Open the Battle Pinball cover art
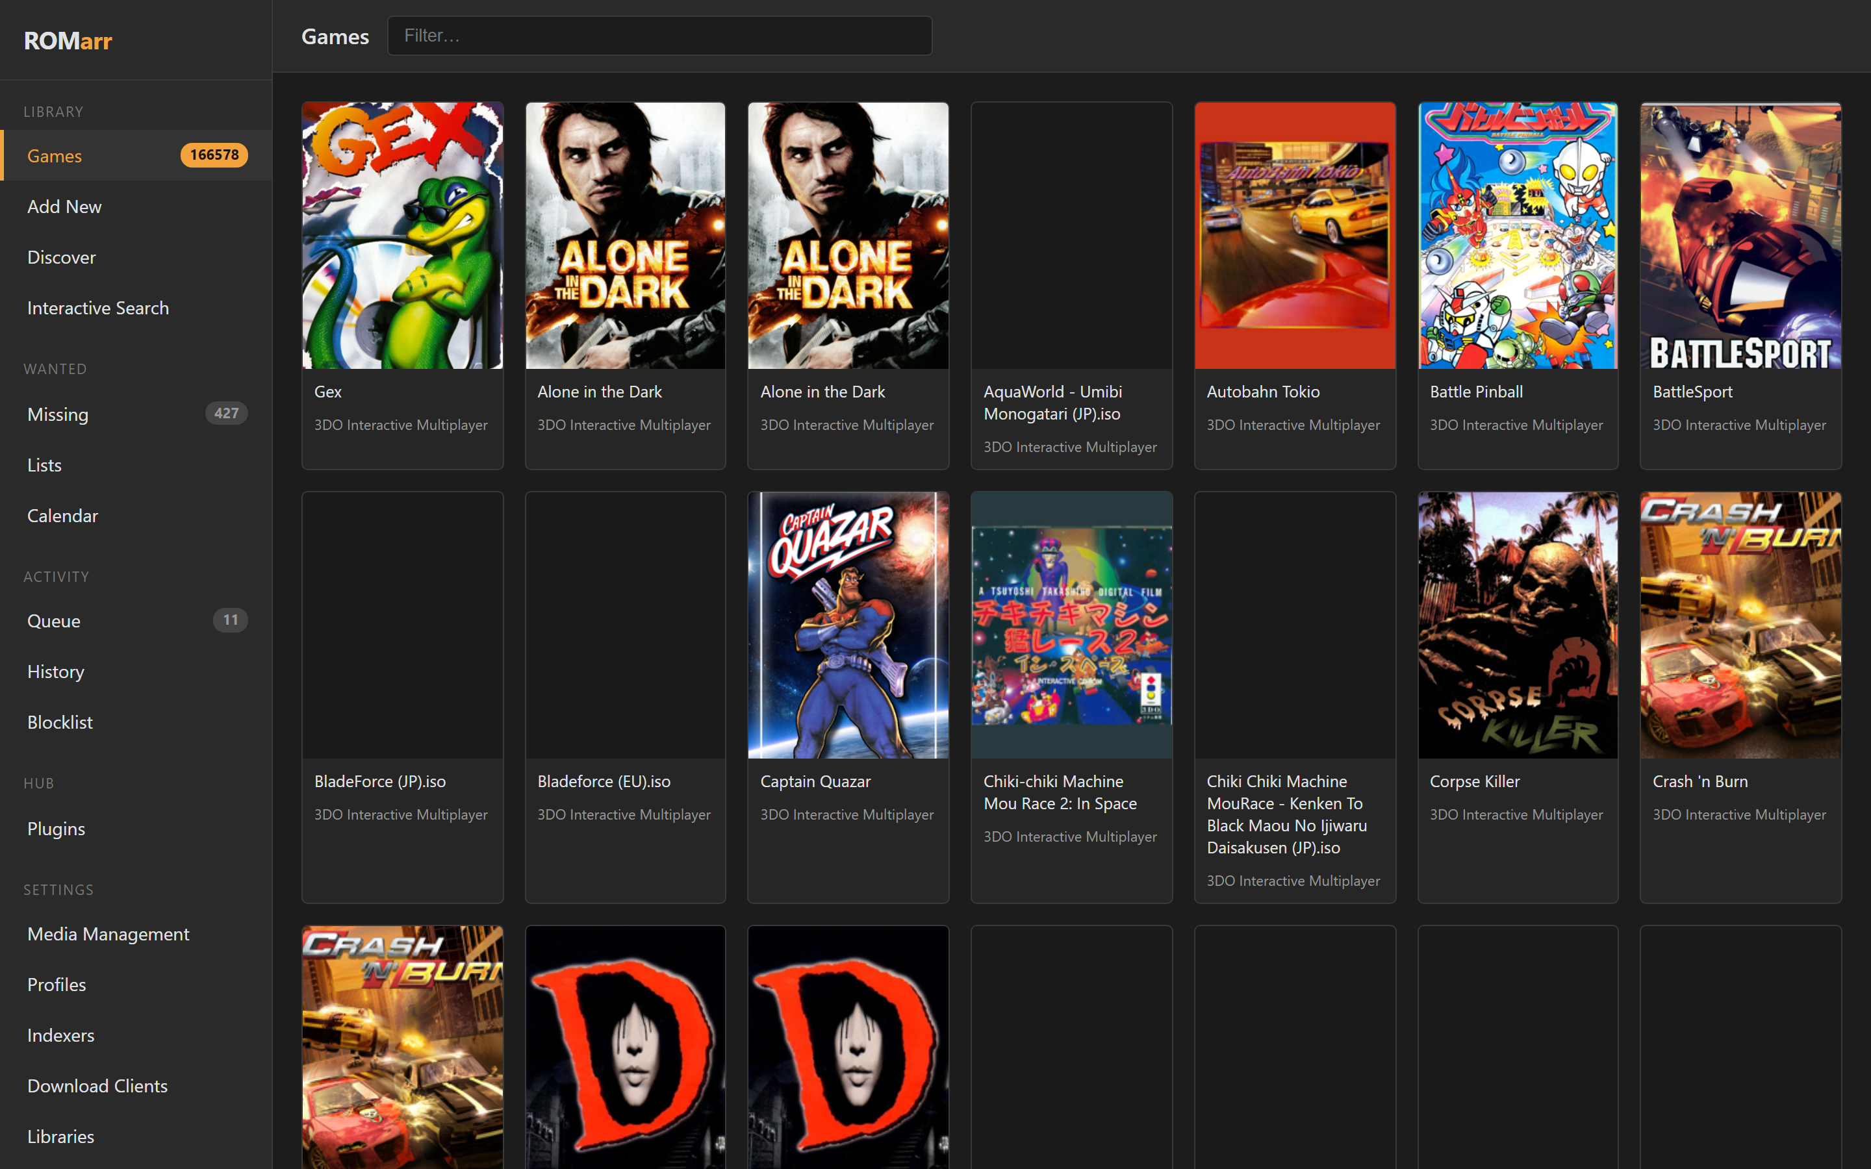Screen dimensions: 1871x1169 (x=1518, y=236)
